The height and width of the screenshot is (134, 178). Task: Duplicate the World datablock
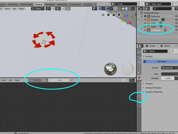pyautogui.click(x=173, y=51)
